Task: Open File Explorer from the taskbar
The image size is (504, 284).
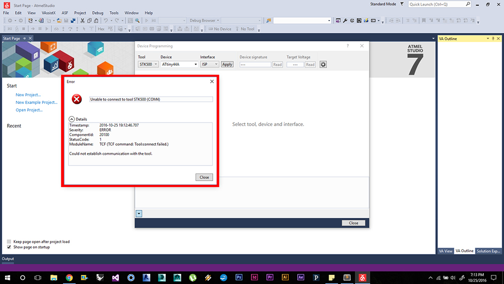Action: 54,277
